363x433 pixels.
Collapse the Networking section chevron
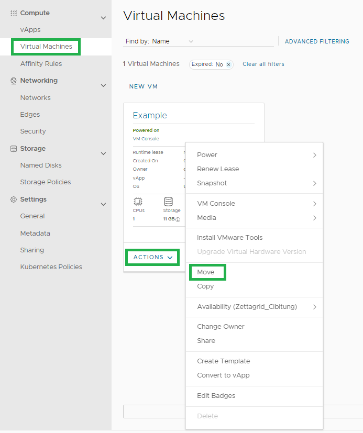pyautogui.click(x=103, y=86)
